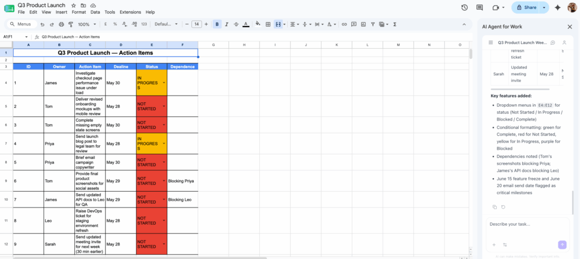
Task: Open the Format menu
Action: pos(79,12)
